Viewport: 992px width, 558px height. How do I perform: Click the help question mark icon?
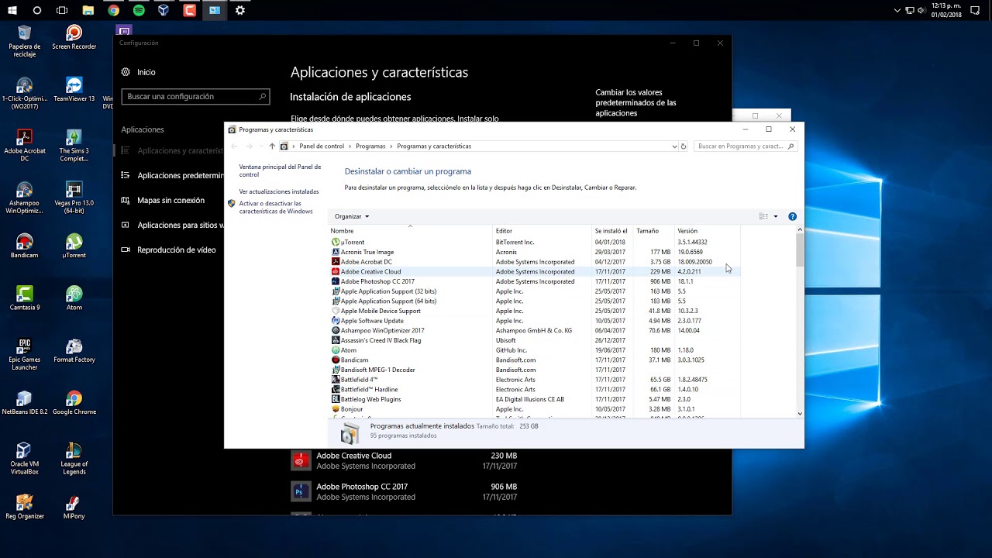[792, 216]
